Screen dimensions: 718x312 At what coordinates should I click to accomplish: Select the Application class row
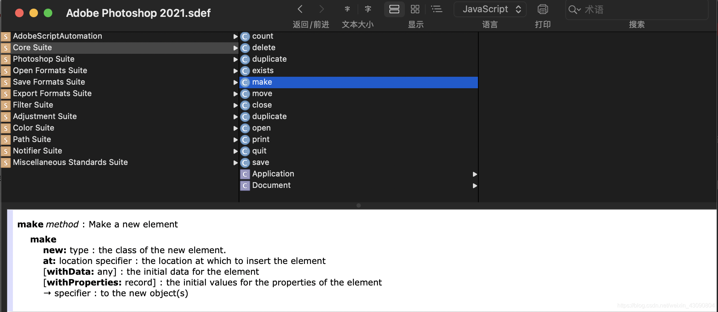tap(359, 174)
